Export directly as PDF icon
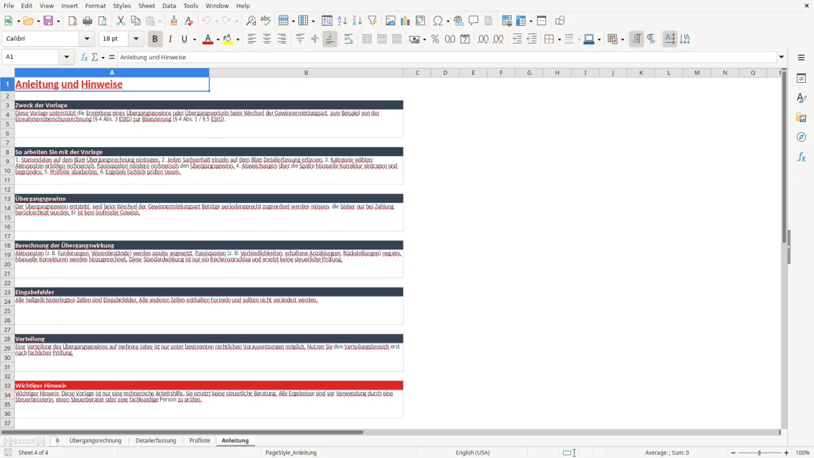Viewport: 814px width, 458px height. (x=73, y=21)
